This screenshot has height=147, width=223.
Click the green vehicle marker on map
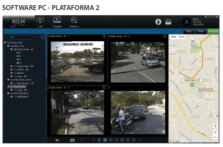click(192, 85)
